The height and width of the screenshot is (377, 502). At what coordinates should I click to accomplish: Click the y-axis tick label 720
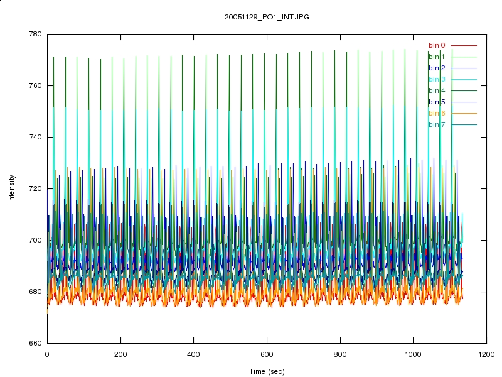point(35,188)
